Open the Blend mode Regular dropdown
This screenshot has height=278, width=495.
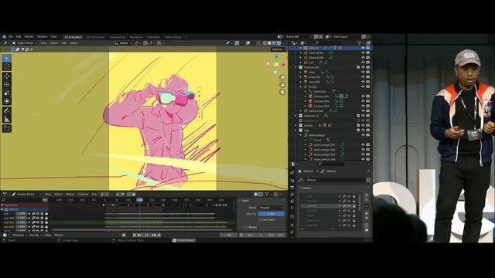click(x=271, y=208)
